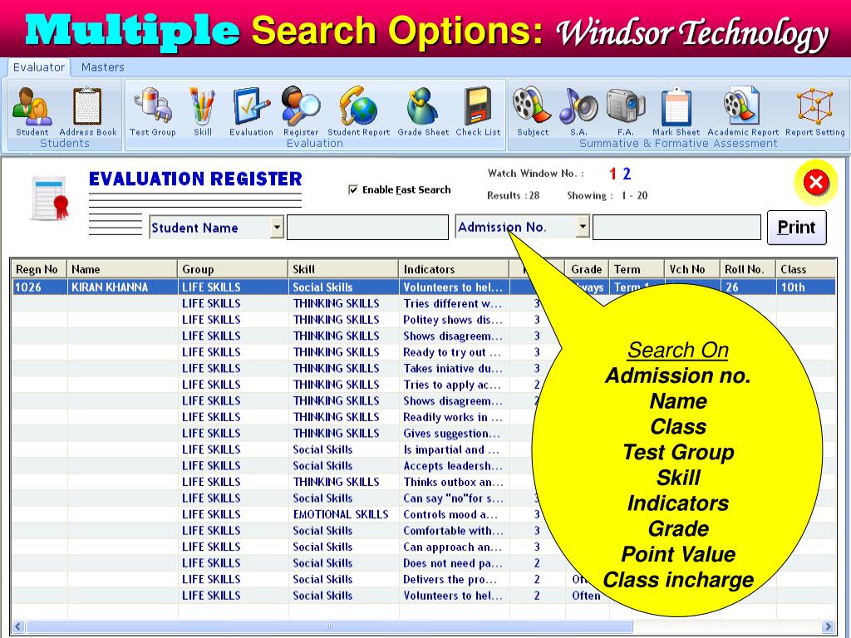Sort by the Roll No. column header
Viewport: 851px width, 638px height.
point(747,269)
